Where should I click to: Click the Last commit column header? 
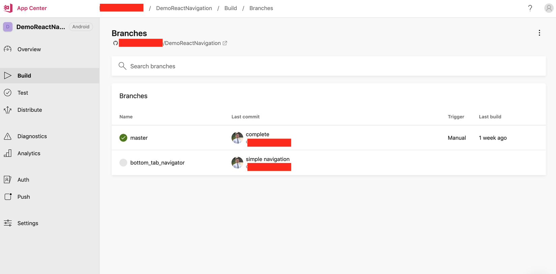pos(245,117)
